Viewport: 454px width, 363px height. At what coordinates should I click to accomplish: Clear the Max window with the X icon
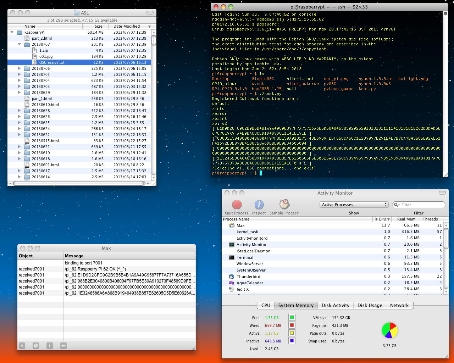click(x=22, y=346)
